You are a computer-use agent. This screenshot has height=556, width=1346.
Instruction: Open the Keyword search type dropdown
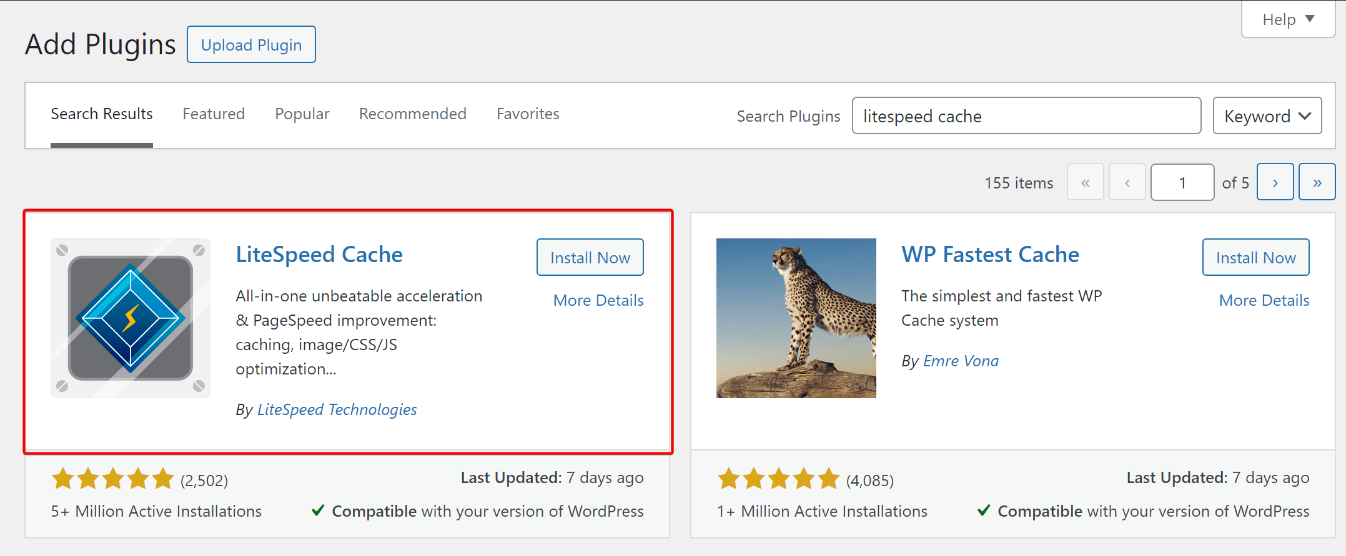(x=1267, y=116)
